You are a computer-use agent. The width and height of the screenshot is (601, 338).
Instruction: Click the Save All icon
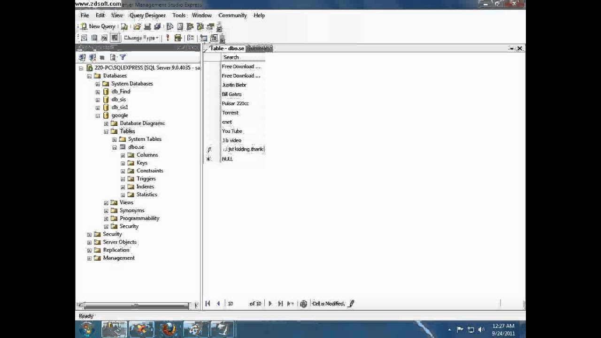point(157,27)
